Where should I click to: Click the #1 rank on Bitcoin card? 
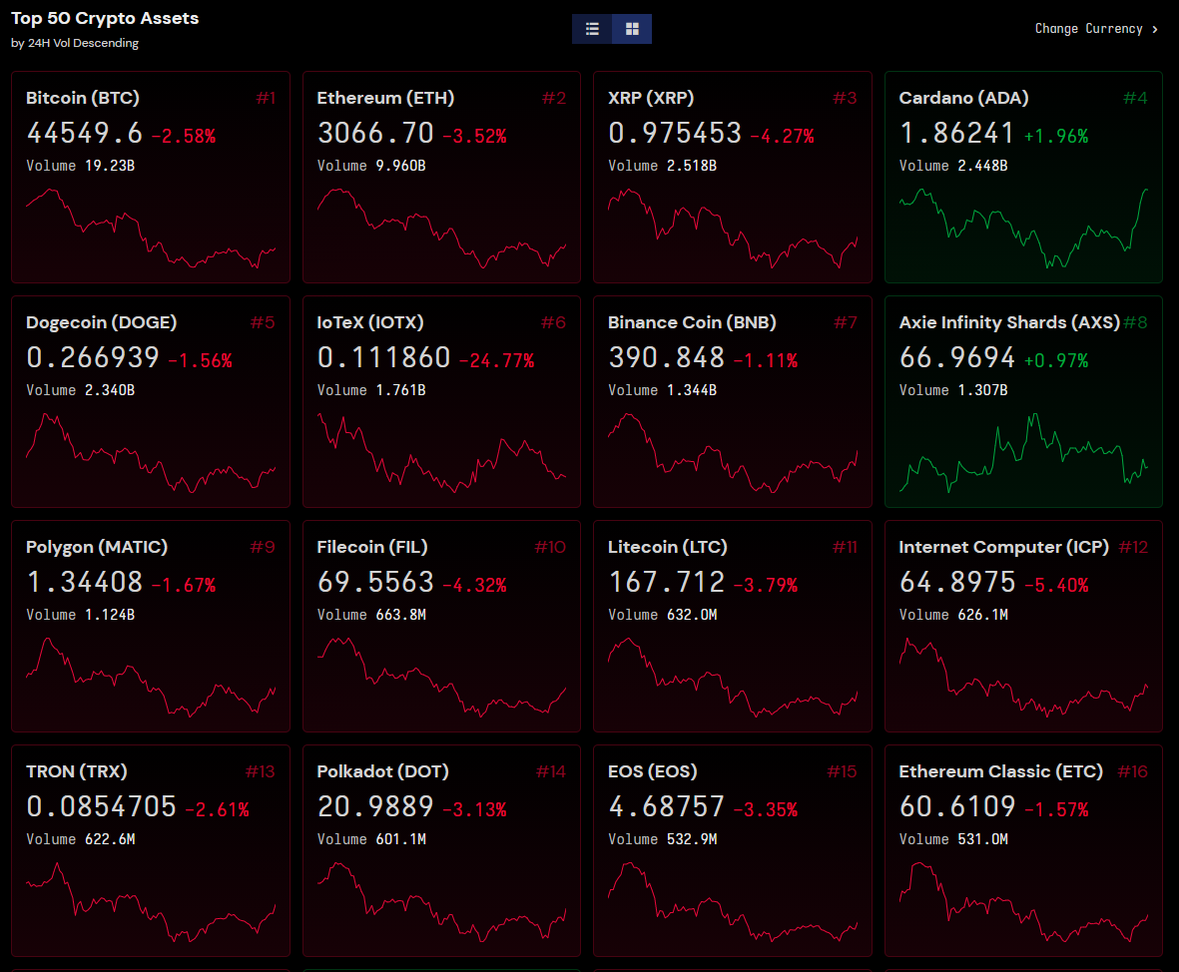[267, 98]
